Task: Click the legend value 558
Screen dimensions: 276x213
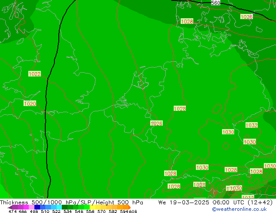Action: [x=90, y=211]
